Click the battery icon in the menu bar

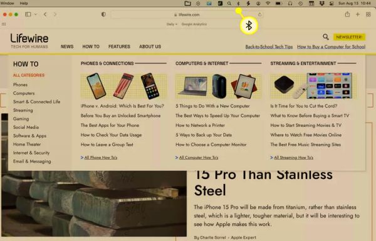point(278,3)
